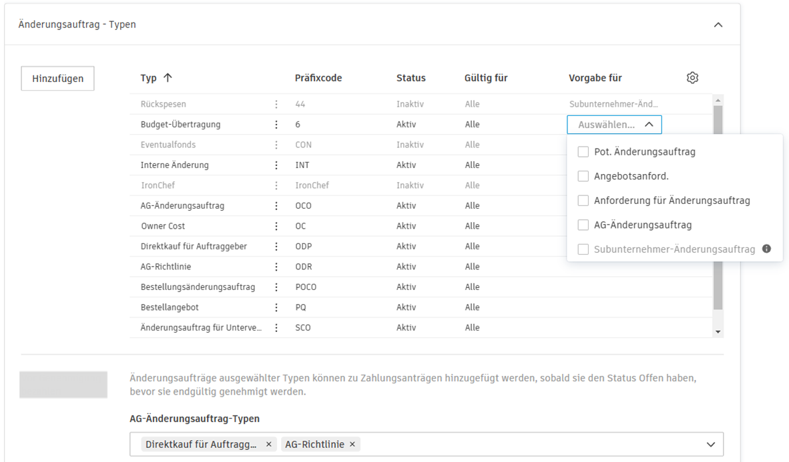789x462 pixels.
Task: Select AG-Änderungsauftrag in the dropdown list
Action: point(583,225)
